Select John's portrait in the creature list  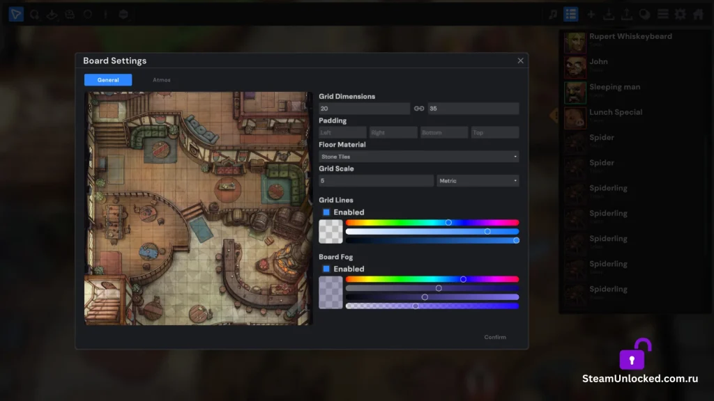click(575, 68)
